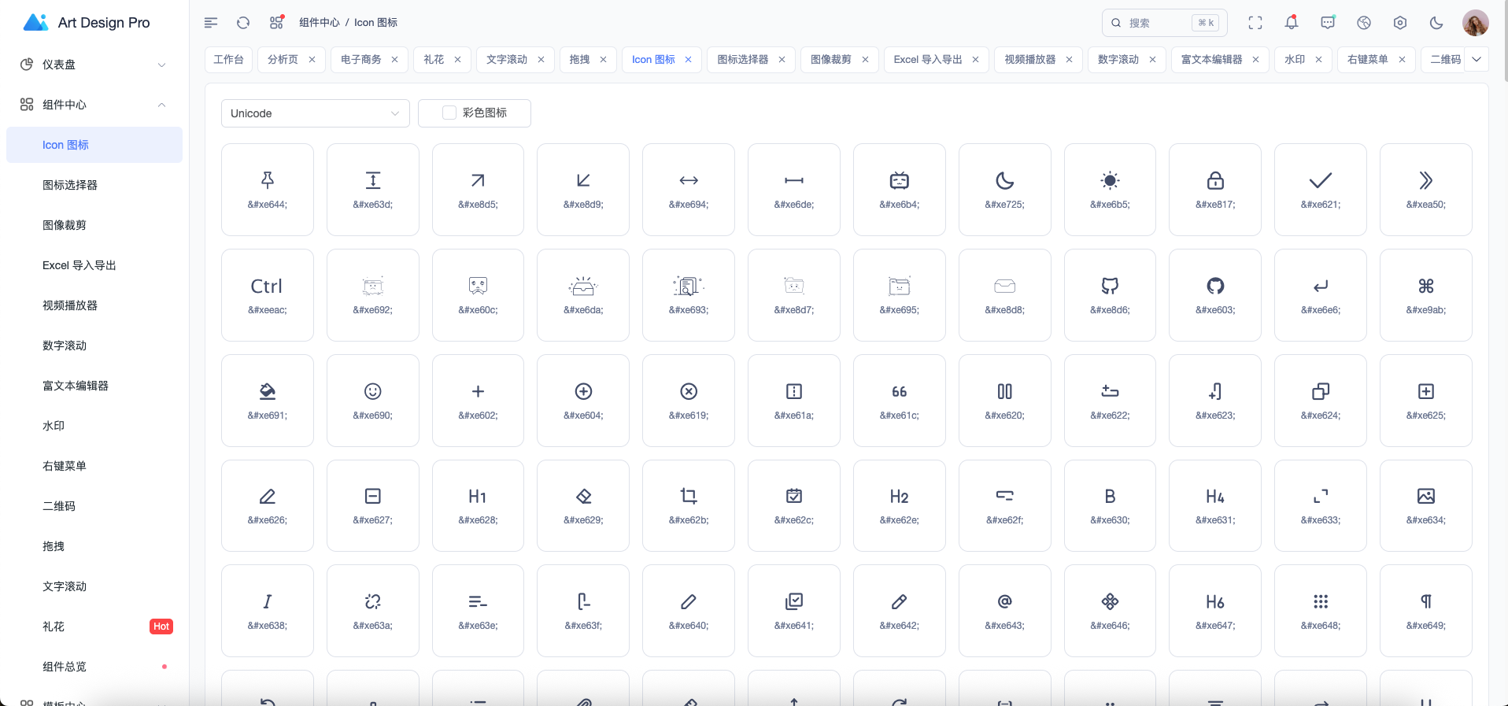Open 二维码 sidebar item
The height and width of the screenshot is (706, 1508).
click(94, 506)
